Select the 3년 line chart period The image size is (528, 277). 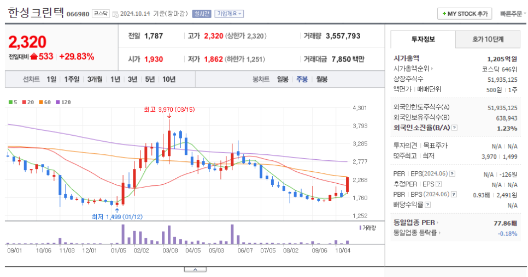[133, 79]
